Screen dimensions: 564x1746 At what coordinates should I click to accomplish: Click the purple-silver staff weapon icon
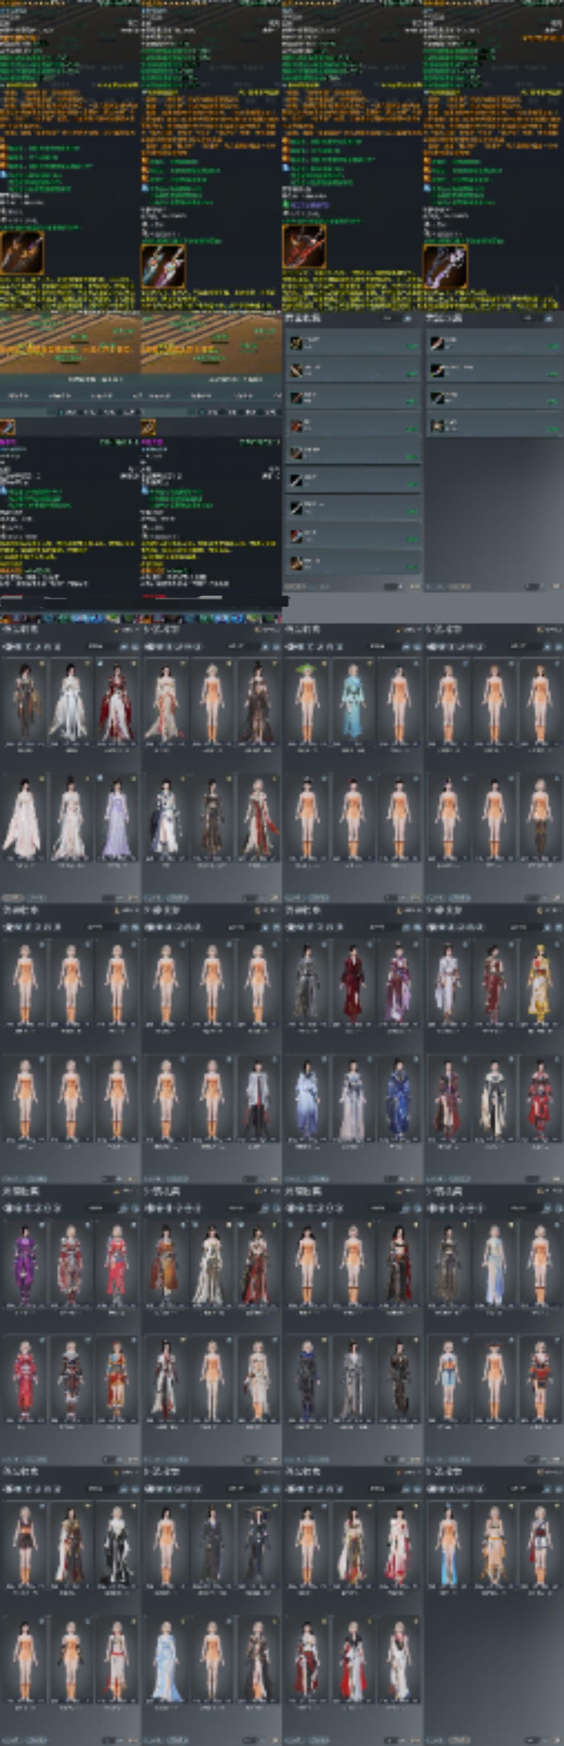[x=446, y=266]
